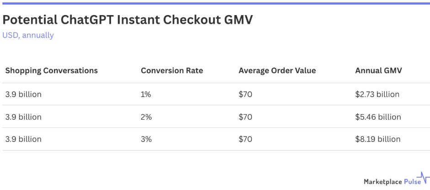This screenshot has height=190, width=430.
Task: Click 3.9 billion in the 3% row
Action: click(23, 139)
